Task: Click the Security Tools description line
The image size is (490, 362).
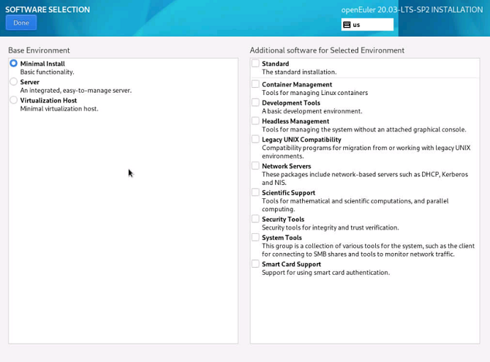Action: [x=330, y=228]
